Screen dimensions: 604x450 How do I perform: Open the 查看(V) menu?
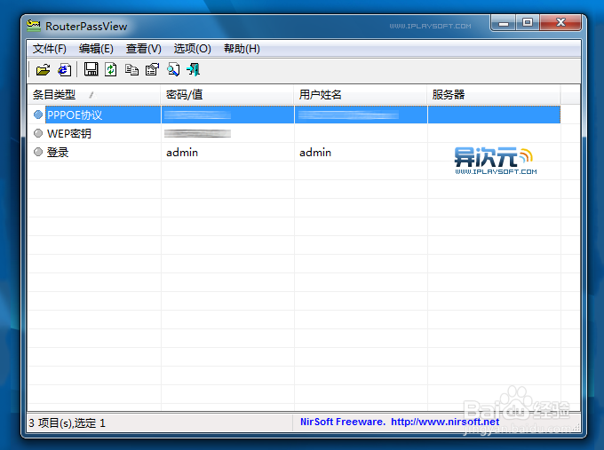[143, 49]
